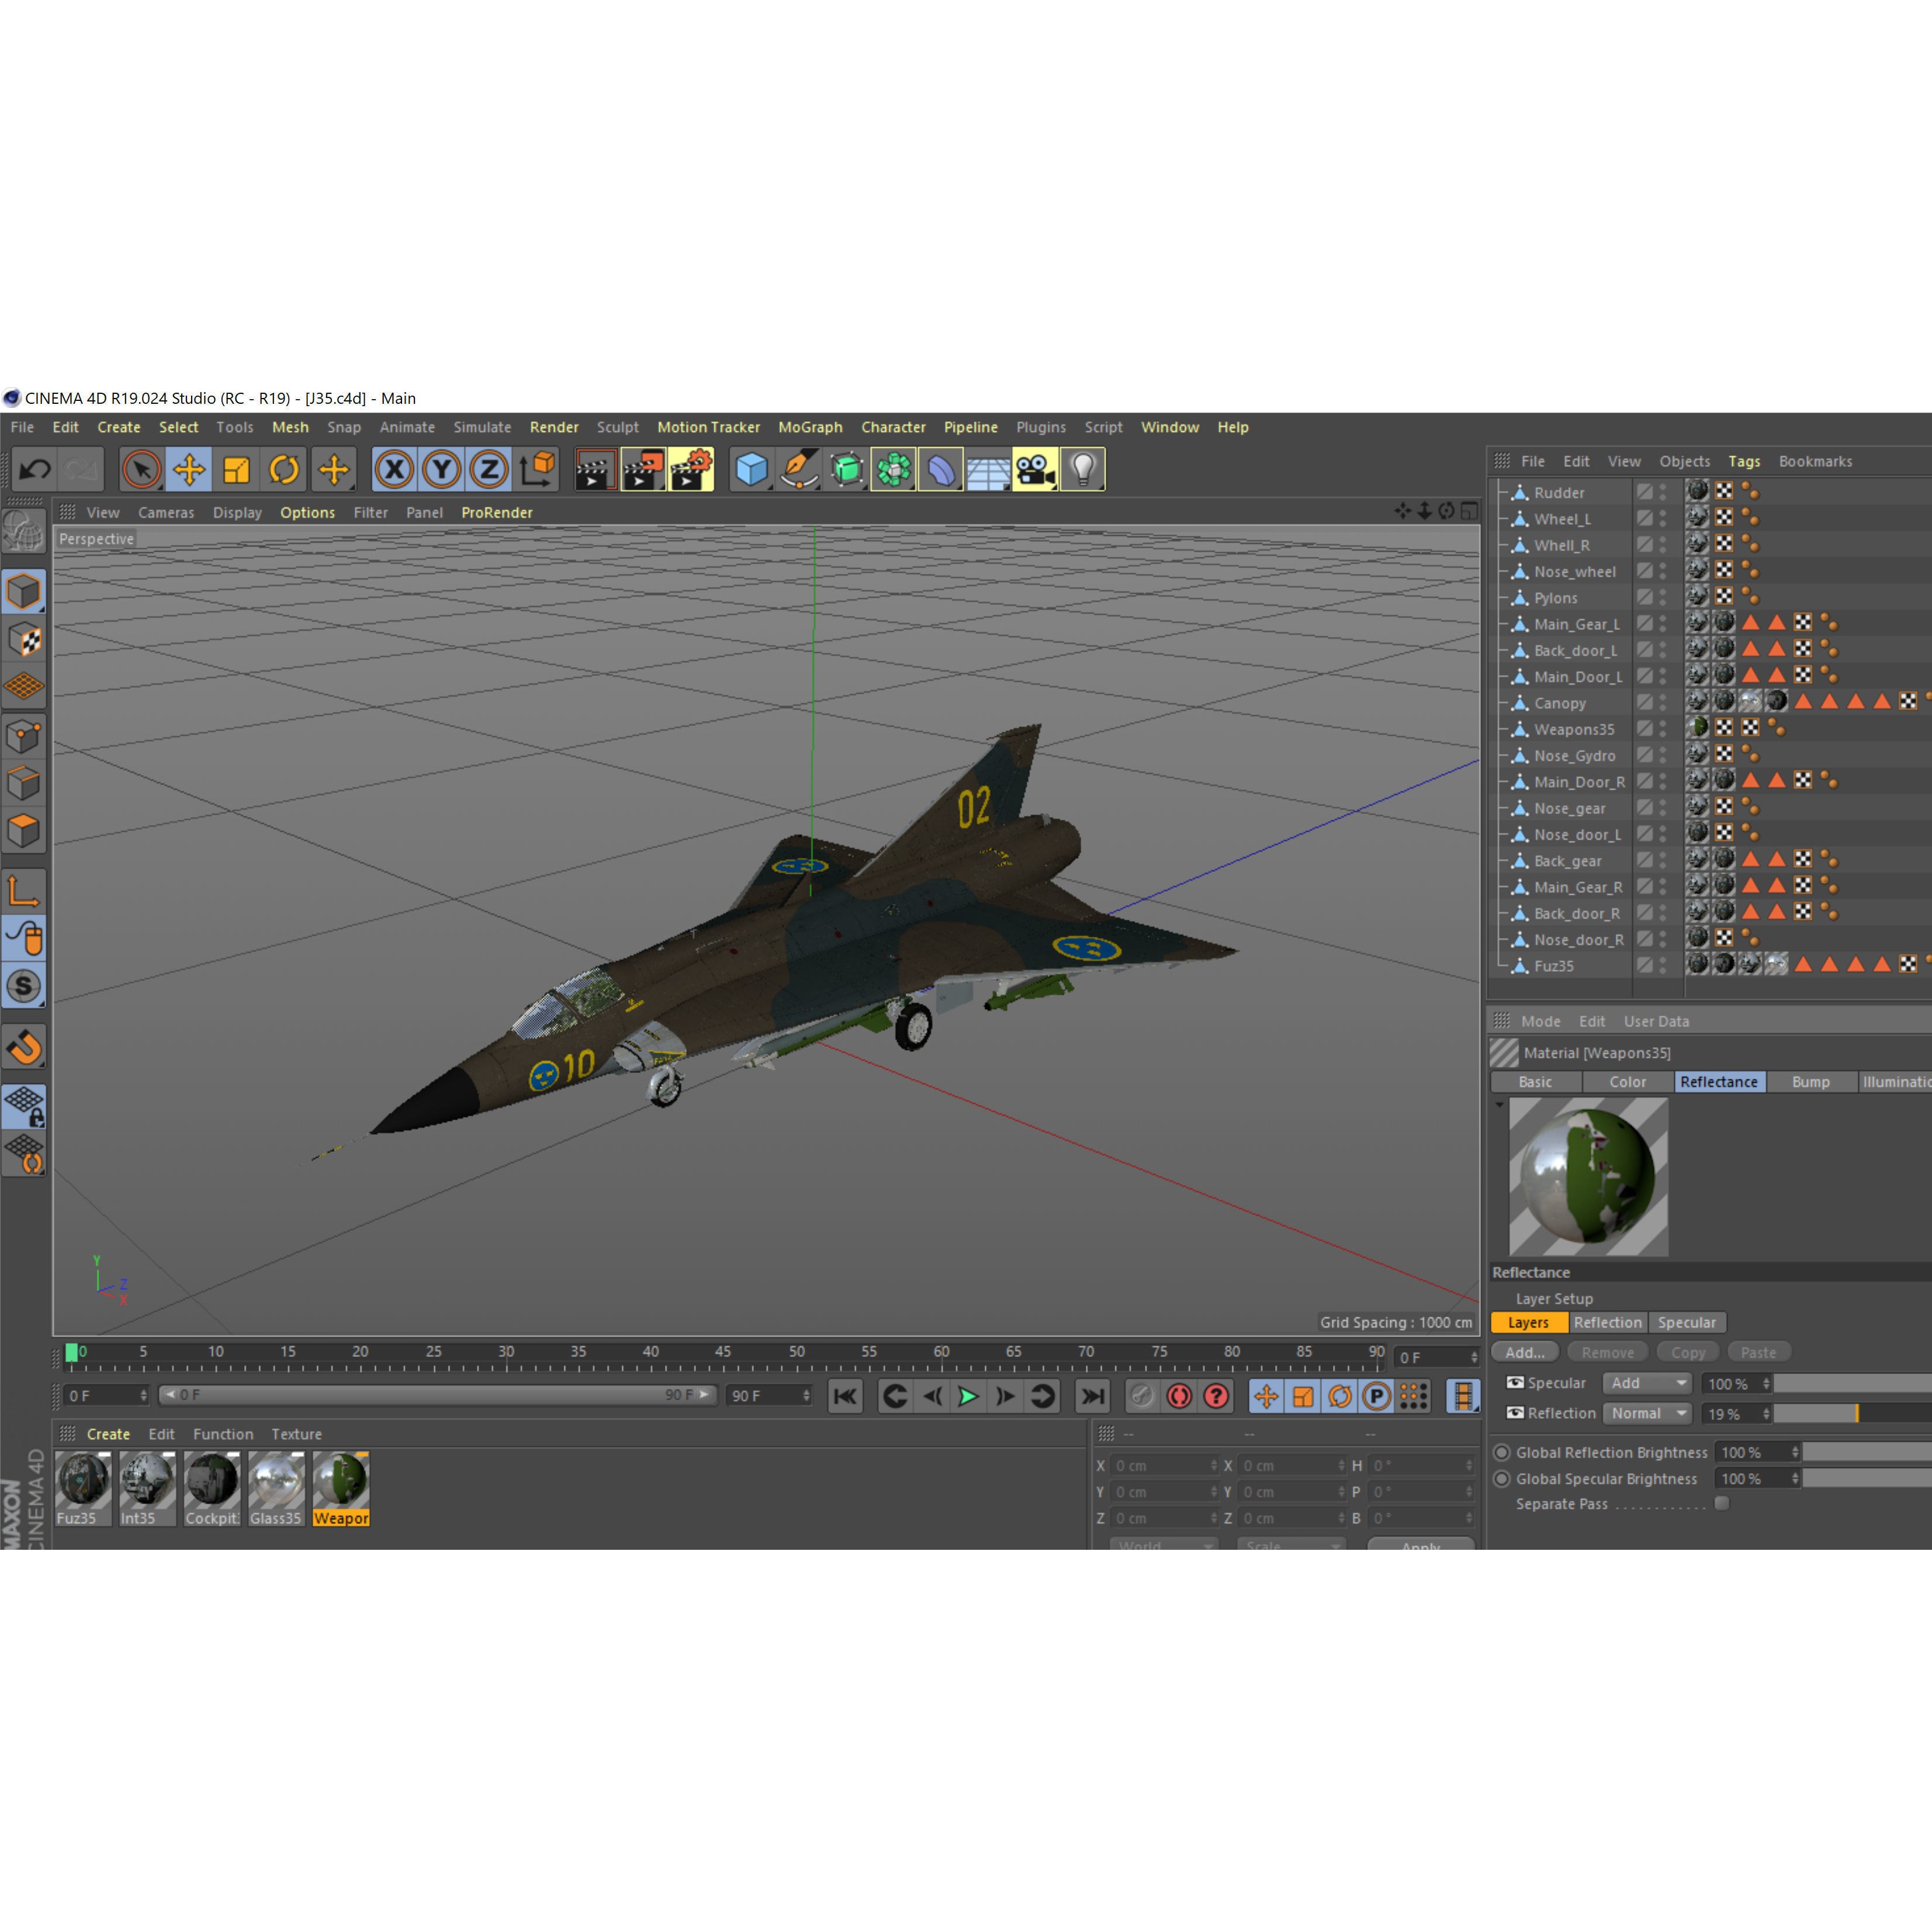The image size is (1932, 1932).
Task: Select the Rotate tool in the toolbar
Action: [284, 468]
